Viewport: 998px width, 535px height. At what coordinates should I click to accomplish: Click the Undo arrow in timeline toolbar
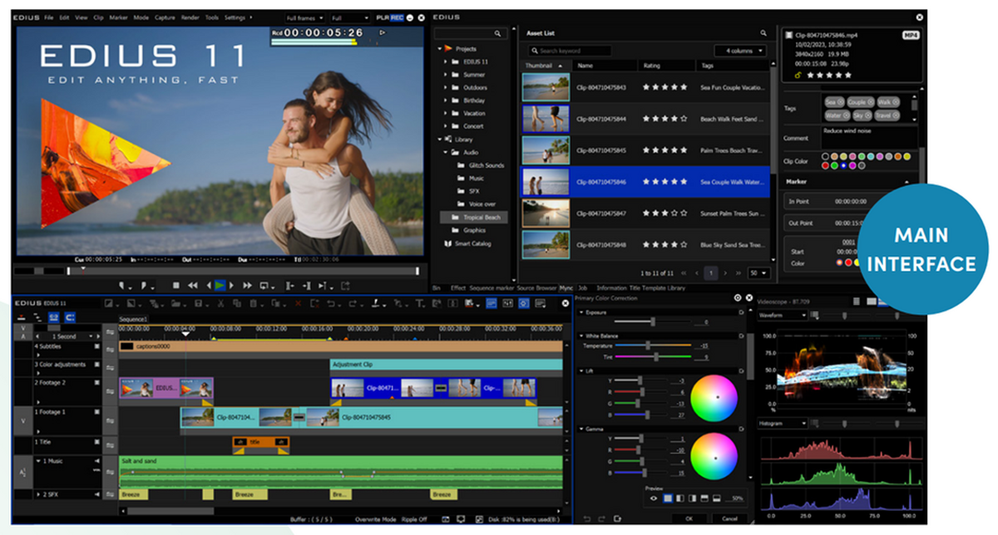tap(331, 304)
